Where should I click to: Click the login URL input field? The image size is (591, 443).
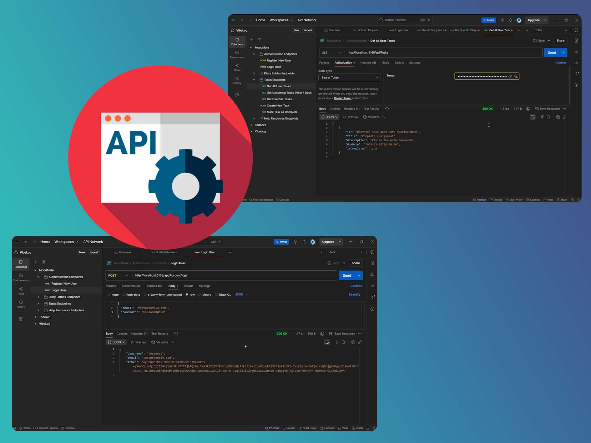click(235, 275)
